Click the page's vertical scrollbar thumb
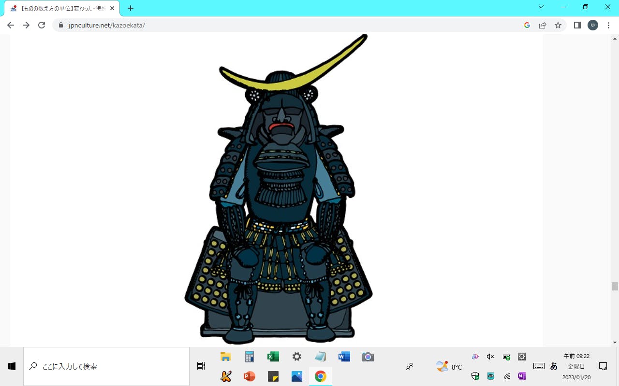The height and width of the screenshot is (386, 619). [x=615, y=286]
